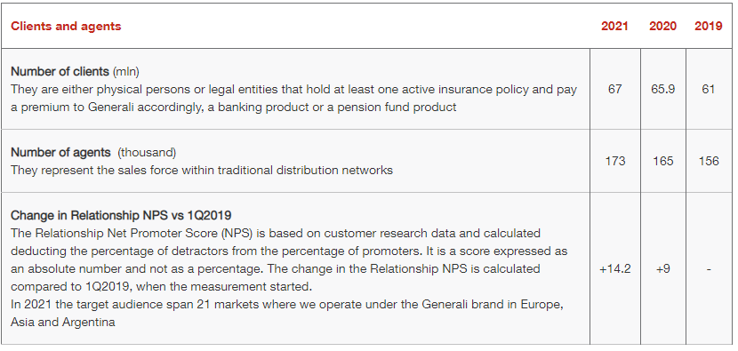Click the 156 agents value for 2019

709,161
